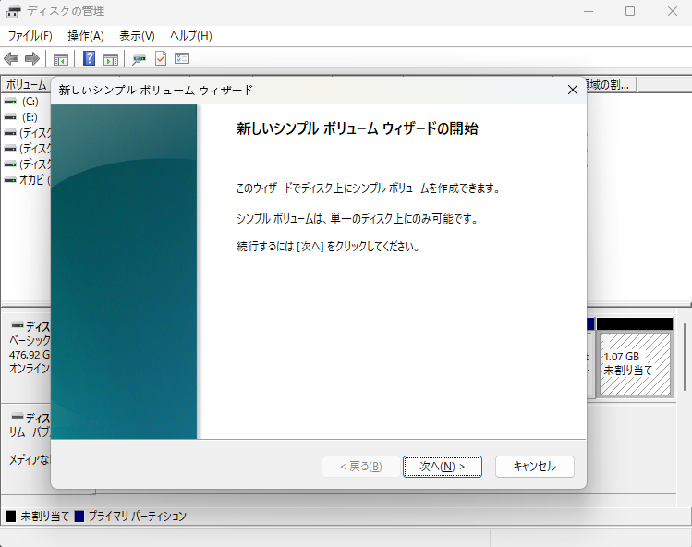
Task: Open the ヘルプ(H) menu
Action: tap(190, 36)
